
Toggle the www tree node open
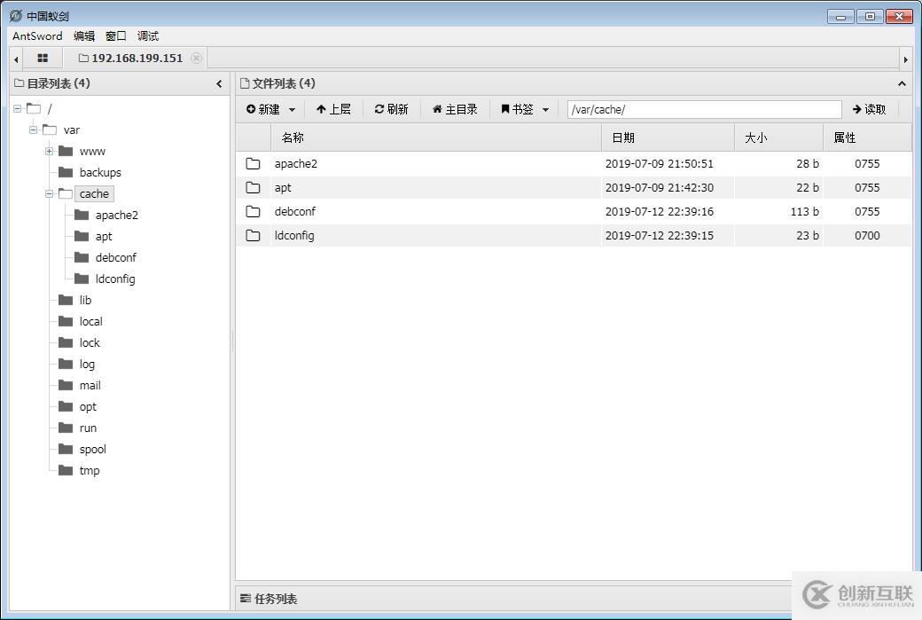pyautogui.click(x=49, y=151)
